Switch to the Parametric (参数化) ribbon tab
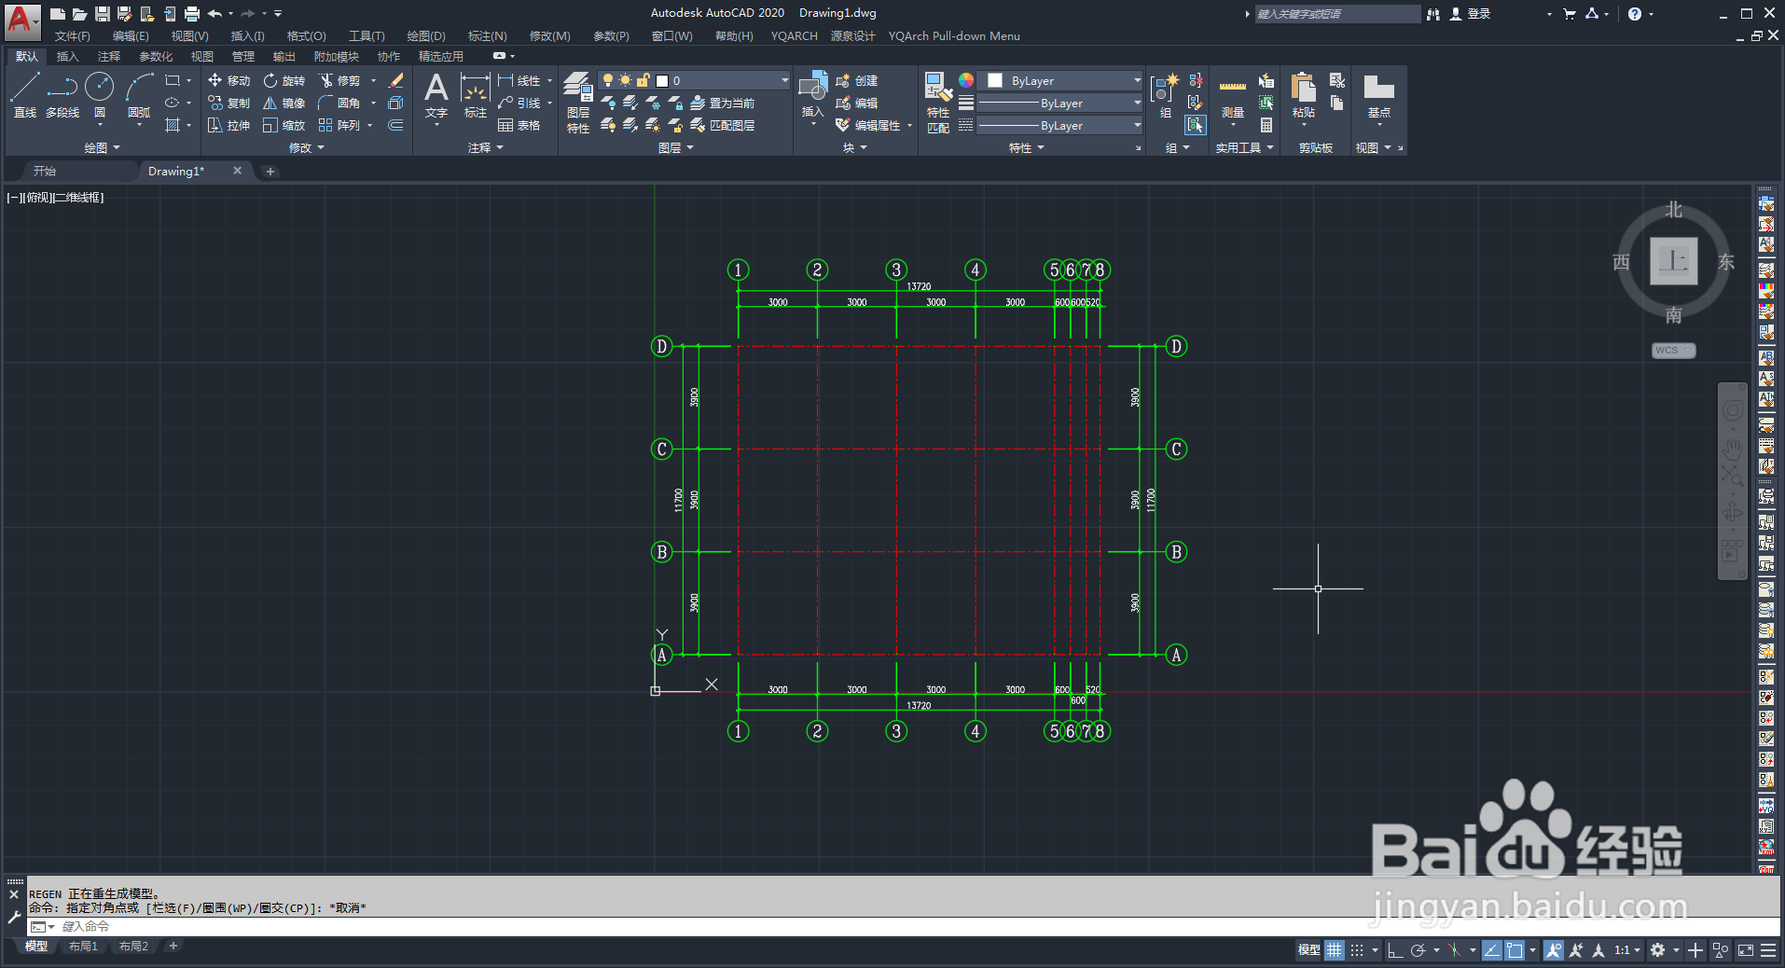The height and width of the screenshot is (968, 1785). coord(156,57)
